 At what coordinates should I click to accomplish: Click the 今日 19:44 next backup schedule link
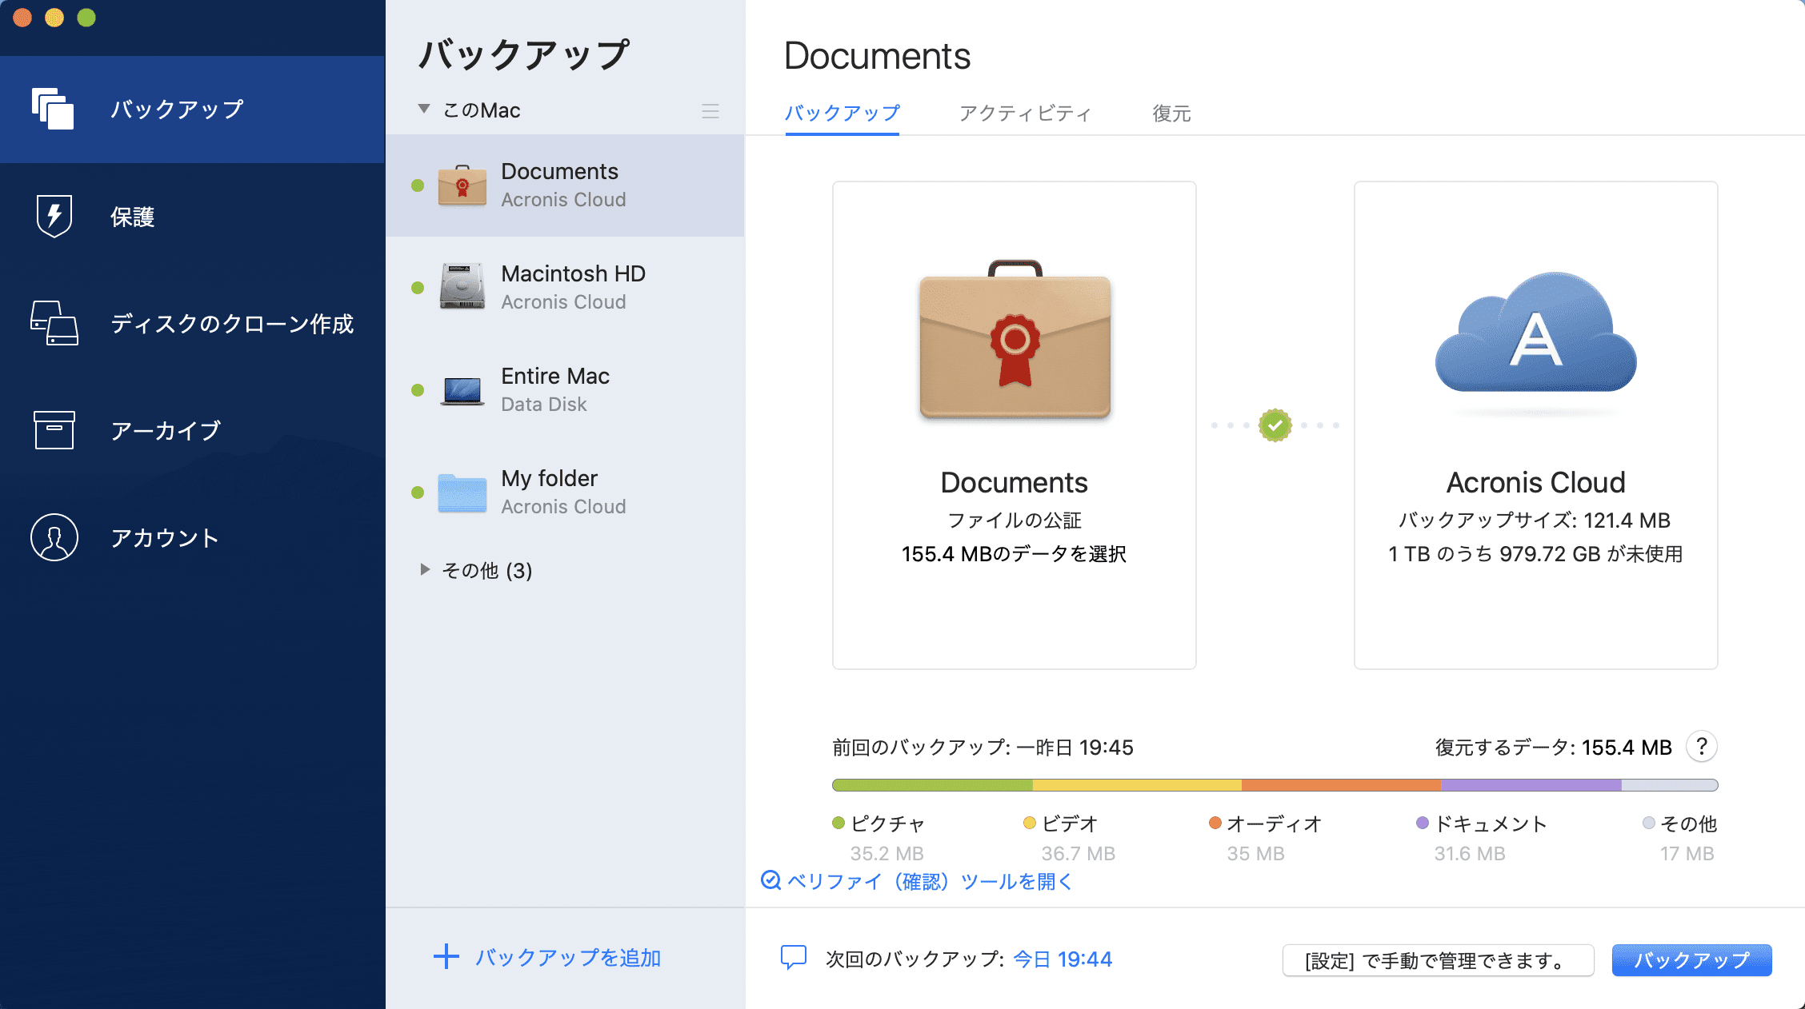pyautogui.click(x=1063, y=959)
